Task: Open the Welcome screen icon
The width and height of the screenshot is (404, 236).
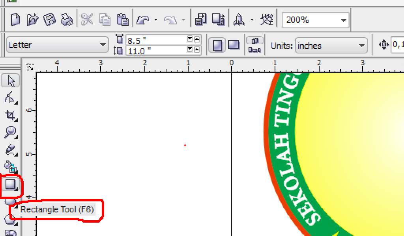Action: 267,20
